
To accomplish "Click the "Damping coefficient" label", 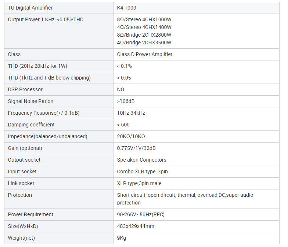I will (31, 125).
